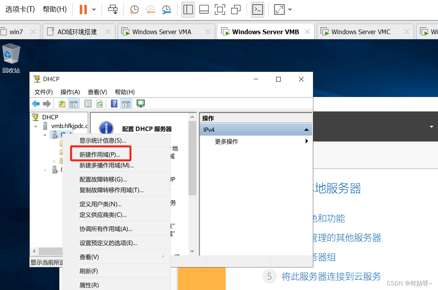This screenshot has height=290, width=438.
Task: Take a snapshot of the virtual machine
Action: (x=134, y=9)
